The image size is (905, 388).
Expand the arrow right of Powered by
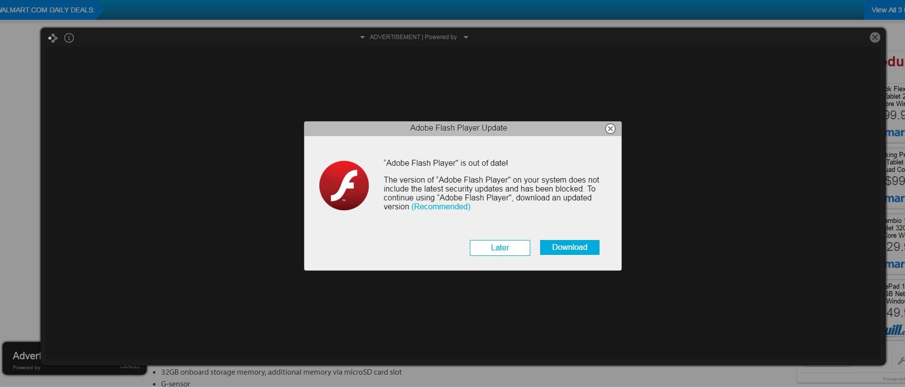[466, 37]
